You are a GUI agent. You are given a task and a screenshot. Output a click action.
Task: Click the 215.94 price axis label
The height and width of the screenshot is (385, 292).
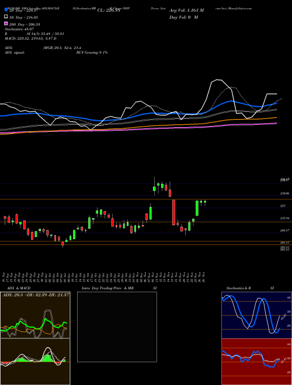[284, 218]
